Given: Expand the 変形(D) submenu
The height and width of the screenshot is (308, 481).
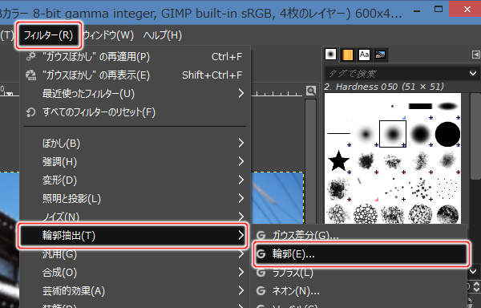Looking at the screenshot, I should (135, 180).
